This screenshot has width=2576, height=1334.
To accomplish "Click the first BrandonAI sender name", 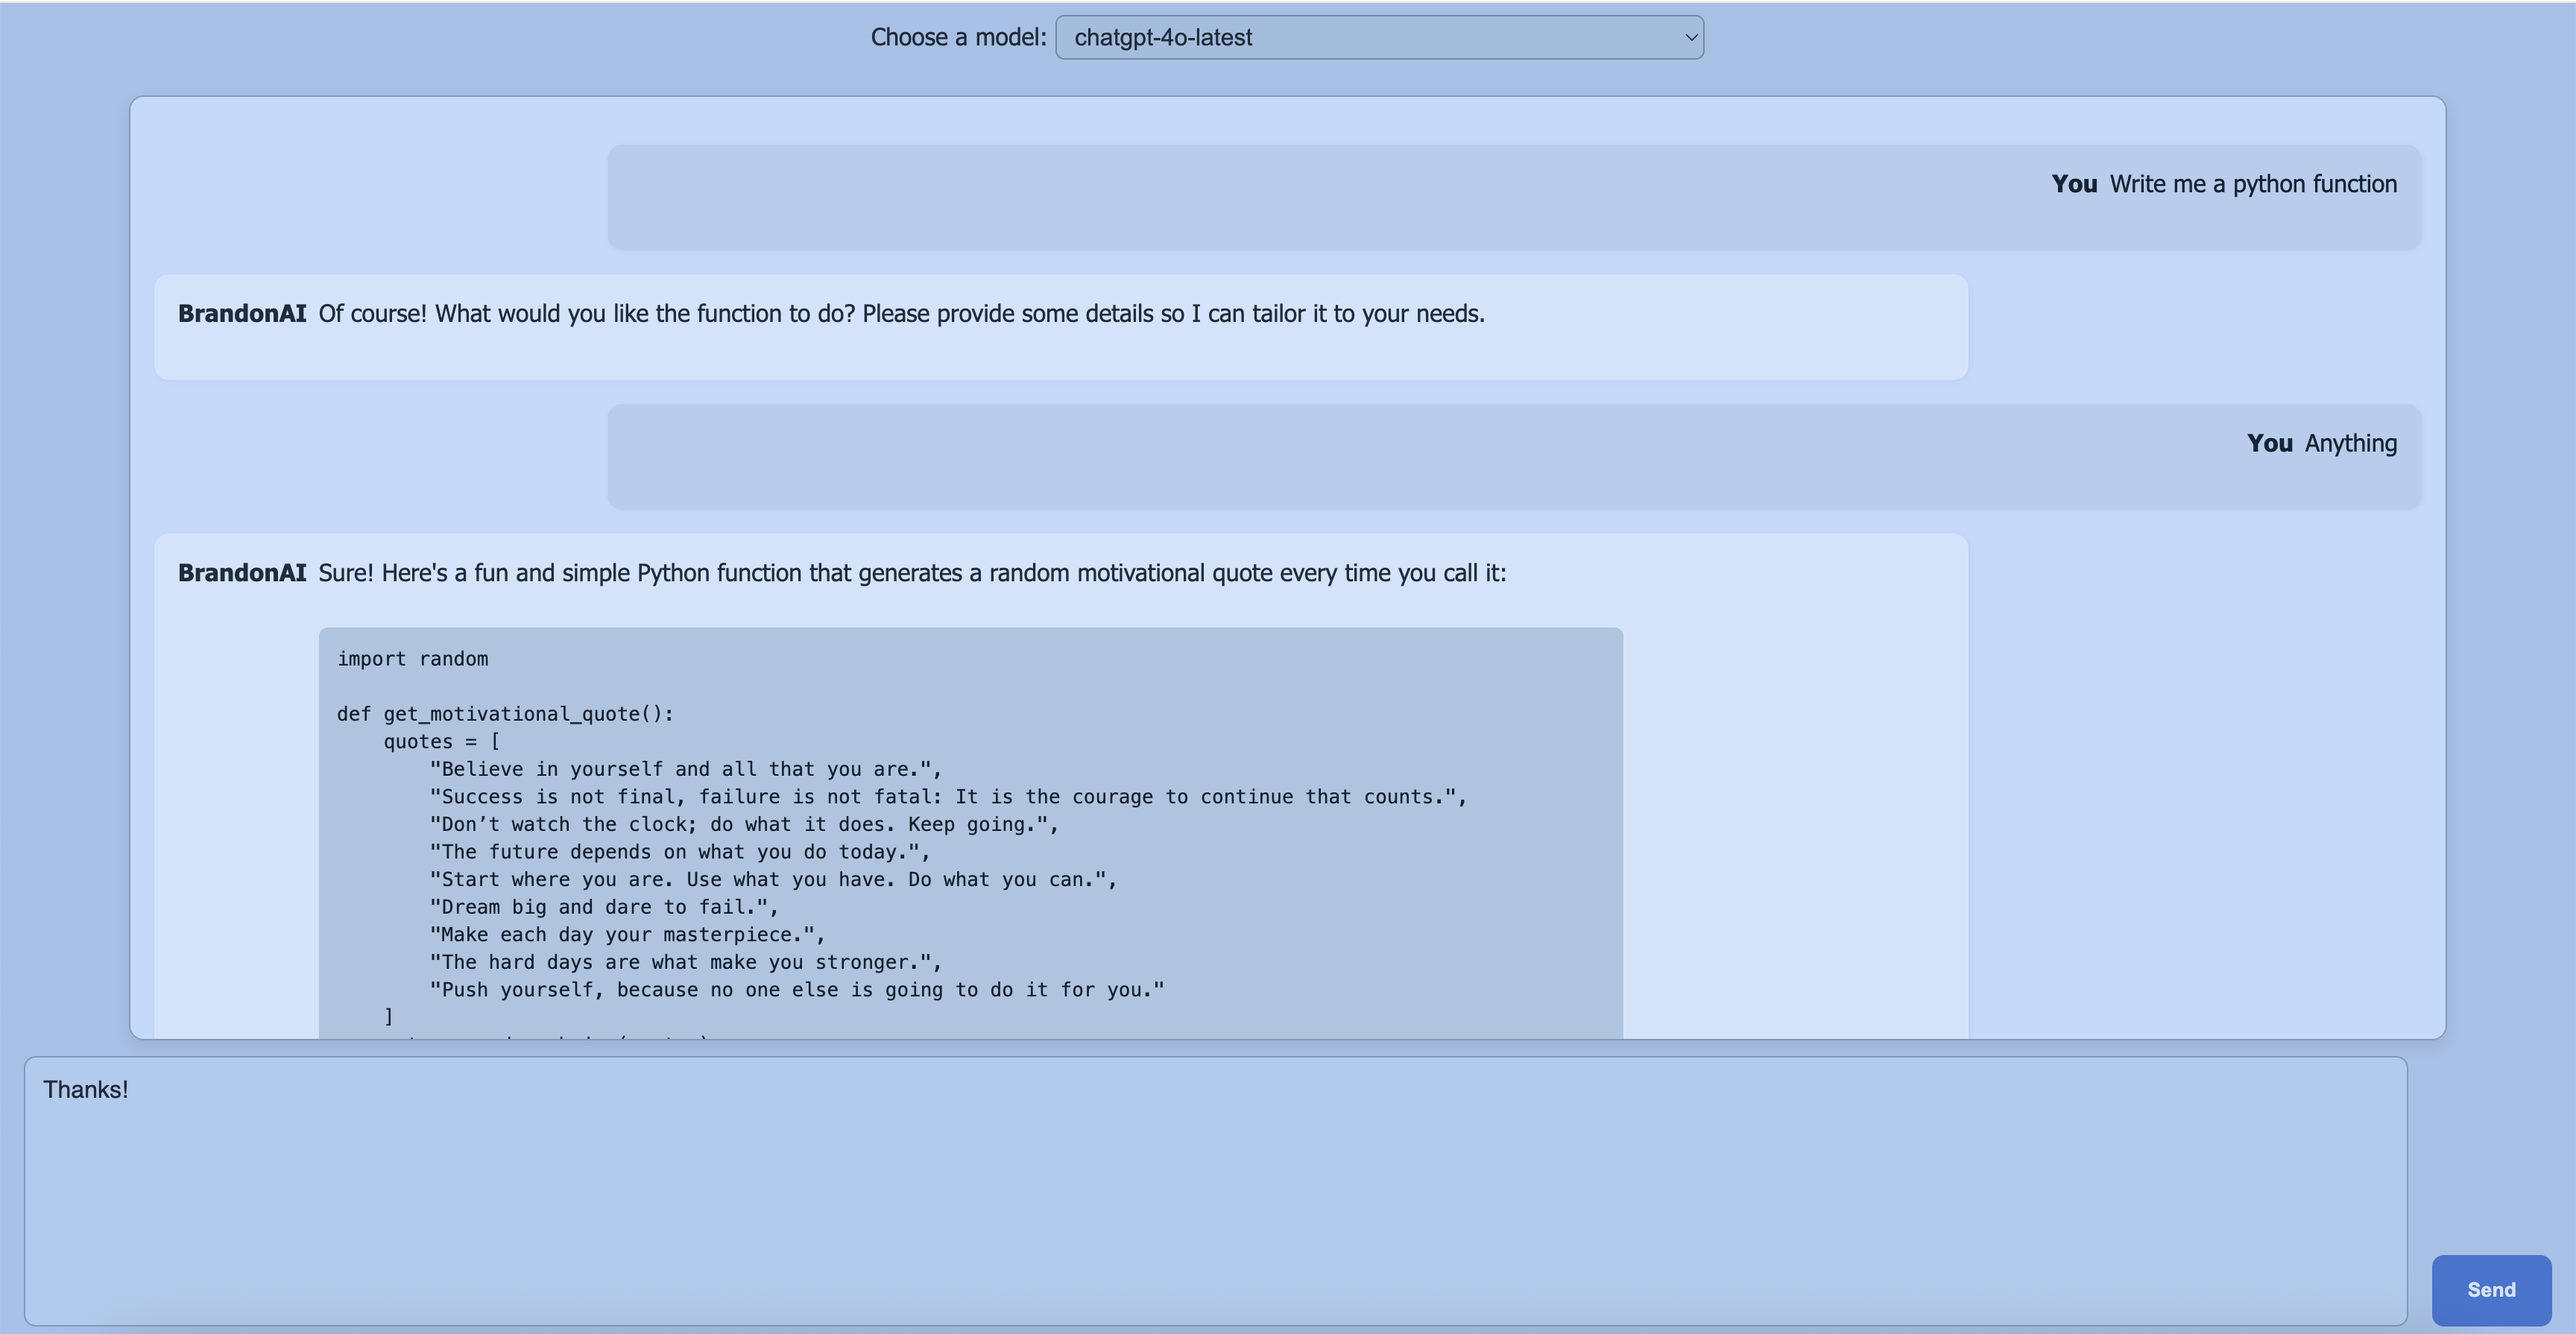I will click(x=241, y=314).
